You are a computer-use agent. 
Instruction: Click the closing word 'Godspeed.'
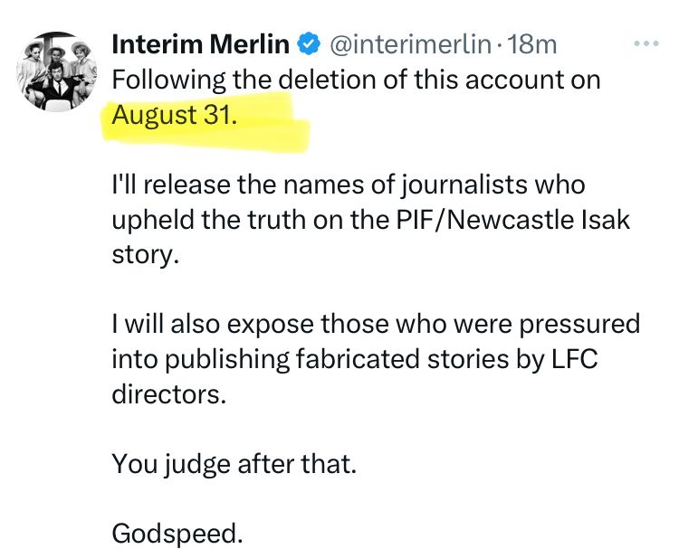(177, 534)
